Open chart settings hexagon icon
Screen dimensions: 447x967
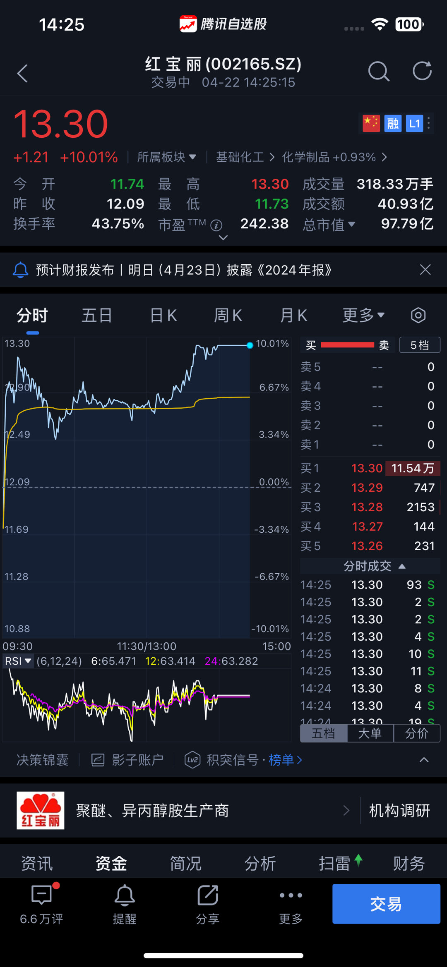(418, 315)
